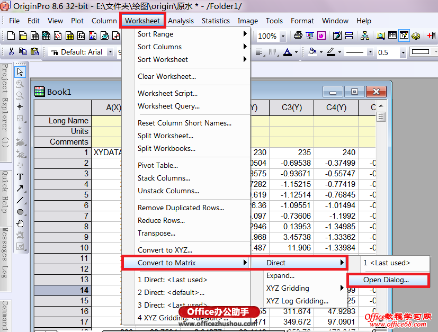Select the Text tool
The width and height of the screenshot is (438, 332).
pos(20,176)
